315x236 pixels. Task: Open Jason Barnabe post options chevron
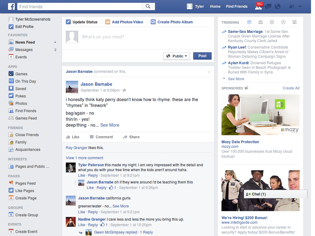tap(209, 72)
